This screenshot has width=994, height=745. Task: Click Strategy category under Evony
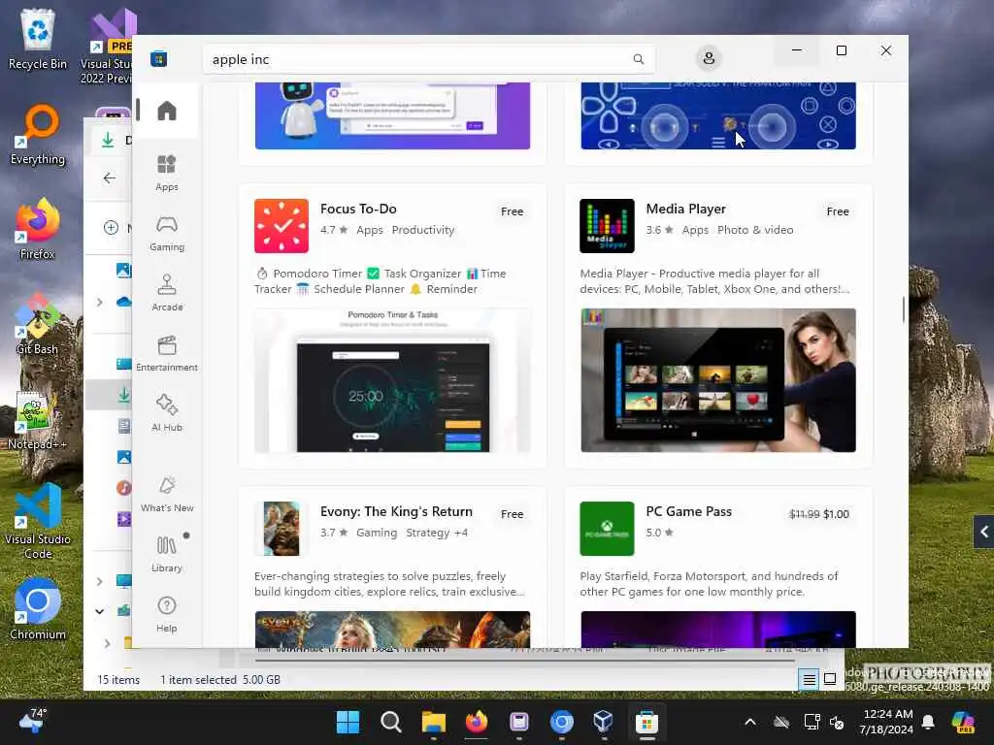427,533
